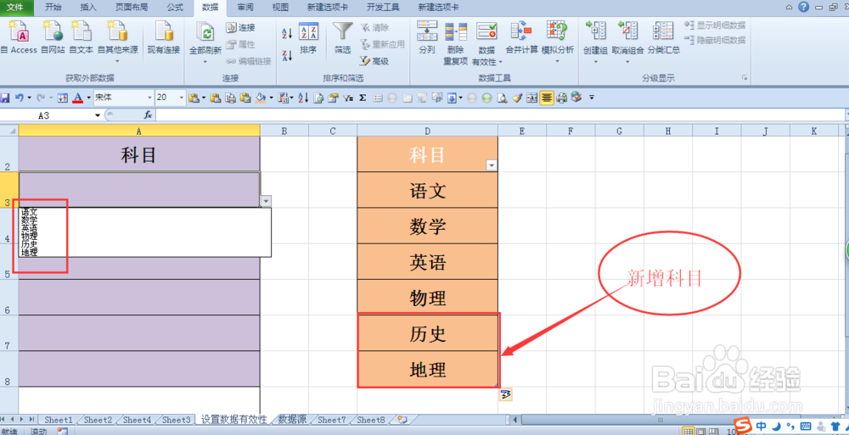Open 自其他来源 data sources menu
This screenshot has height=435, width=849.
(x=117, y=41)
